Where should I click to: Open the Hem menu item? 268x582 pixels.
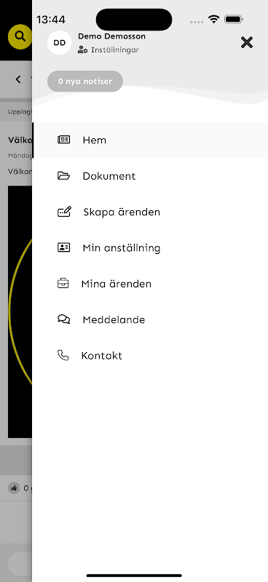150,140
